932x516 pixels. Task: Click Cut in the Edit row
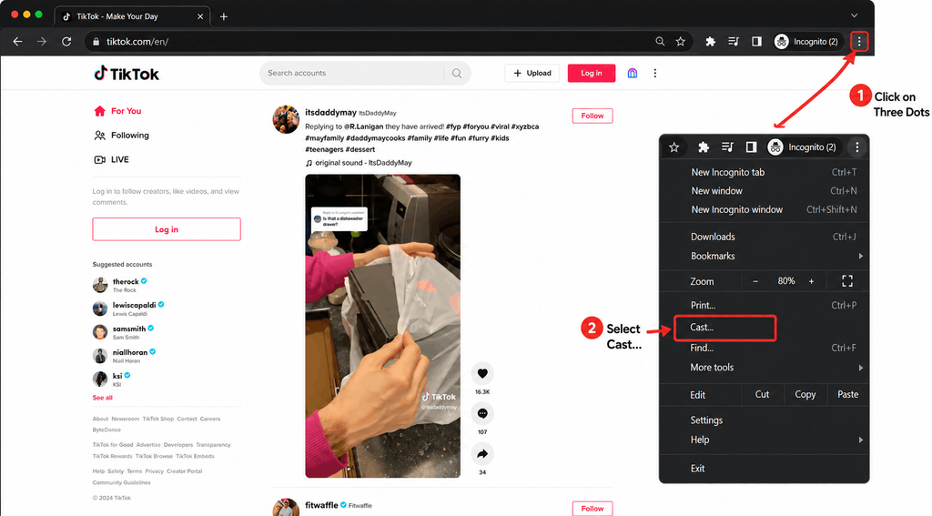coord(762,395)
